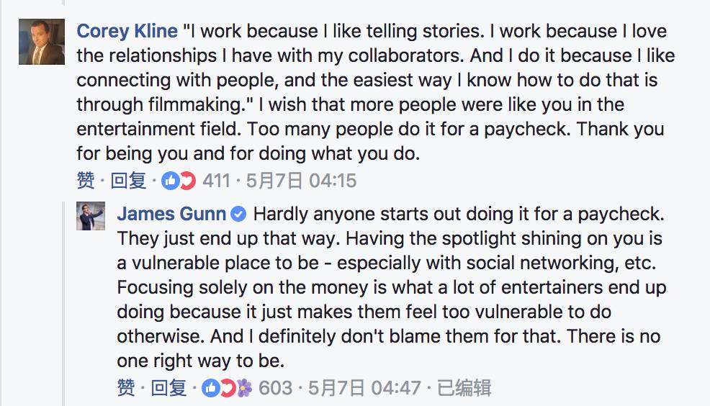Open the 603 reactions count list

click(275, 389)
